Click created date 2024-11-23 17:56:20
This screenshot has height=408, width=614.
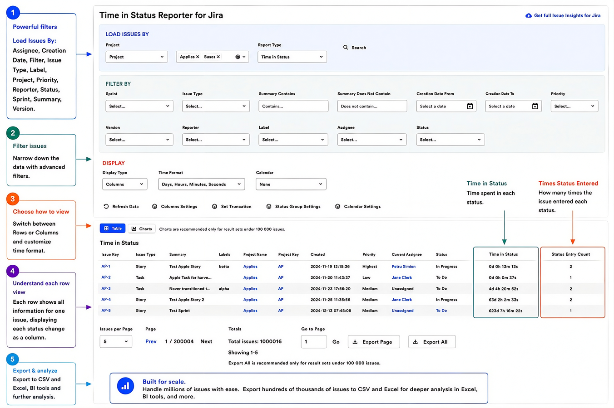[331, 289]
